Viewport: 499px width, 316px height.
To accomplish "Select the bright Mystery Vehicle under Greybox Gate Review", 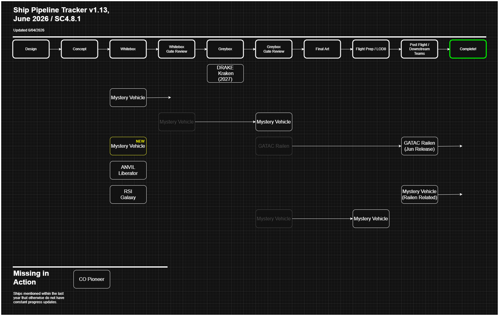I will click(274, 122).
